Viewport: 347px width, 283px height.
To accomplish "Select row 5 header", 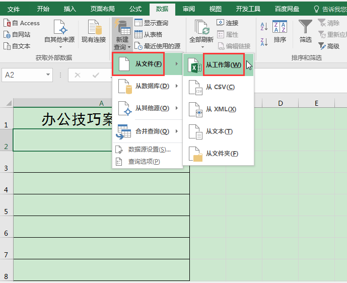I will click(x=6, y=205).
